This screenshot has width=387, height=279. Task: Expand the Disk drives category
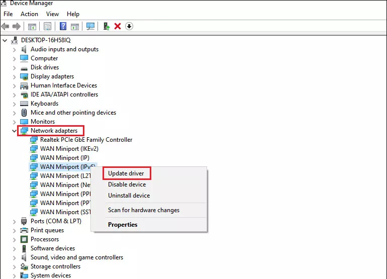coord(14,68)
